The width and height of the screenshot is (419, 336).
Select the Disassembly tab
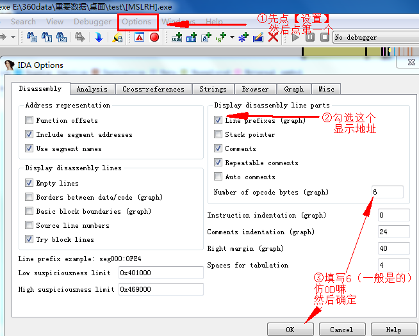tap(40, 88)
